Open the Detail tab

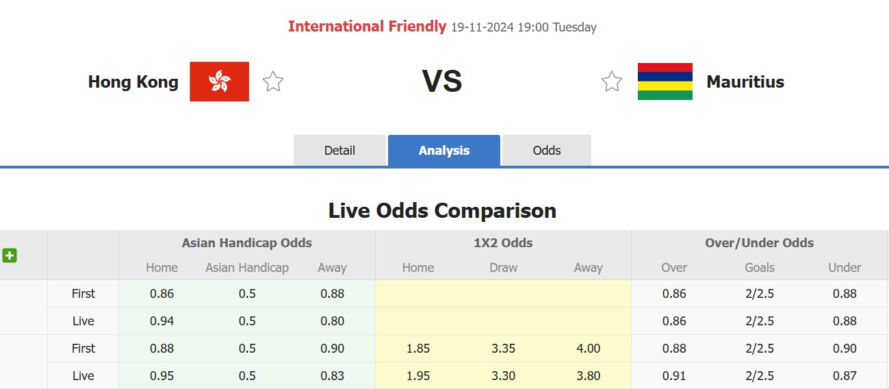(339, 151)
